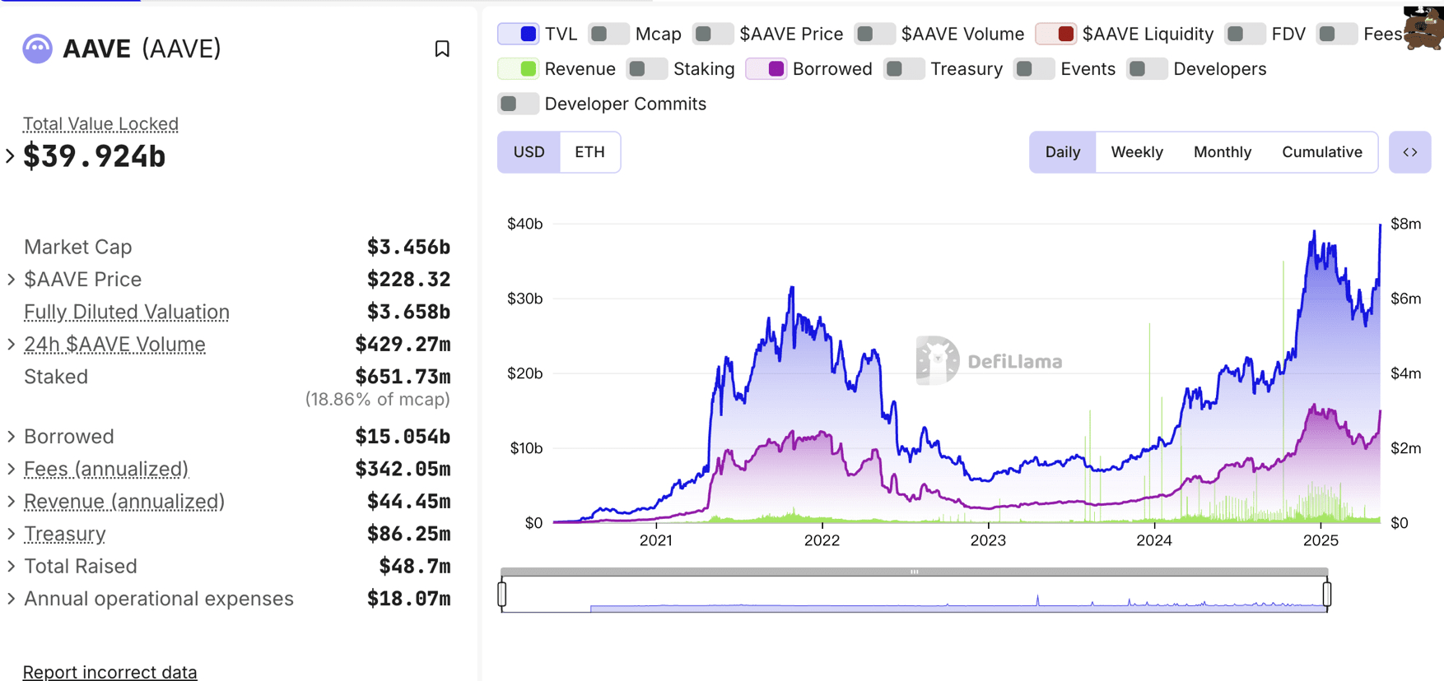Click the TVL value $39.924b
The height and width of the screenshot is (681, 1444).
click(95, 156)
